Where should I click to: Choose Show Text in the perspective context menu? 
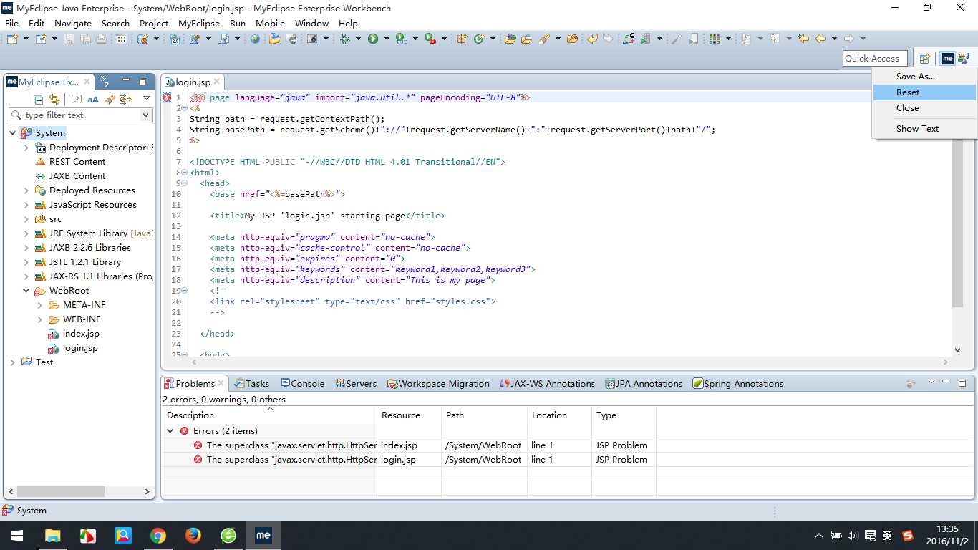(x=924, y=129)
